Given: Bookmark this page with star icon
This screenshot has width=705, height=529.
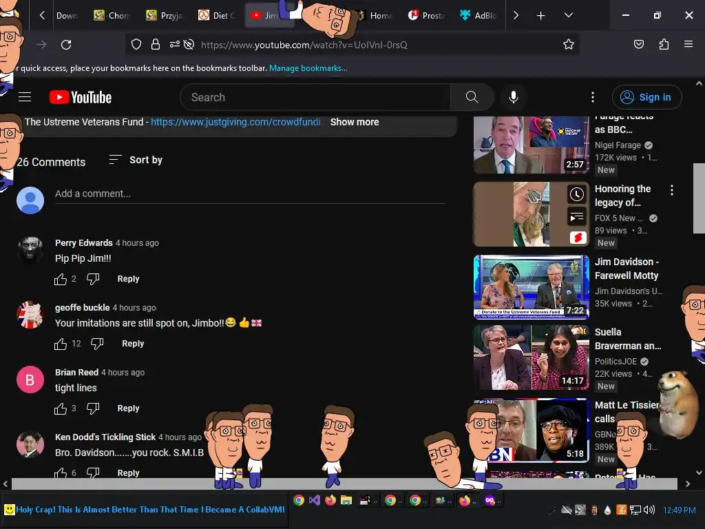Looking at the screenshot, I should coord(568,45).
